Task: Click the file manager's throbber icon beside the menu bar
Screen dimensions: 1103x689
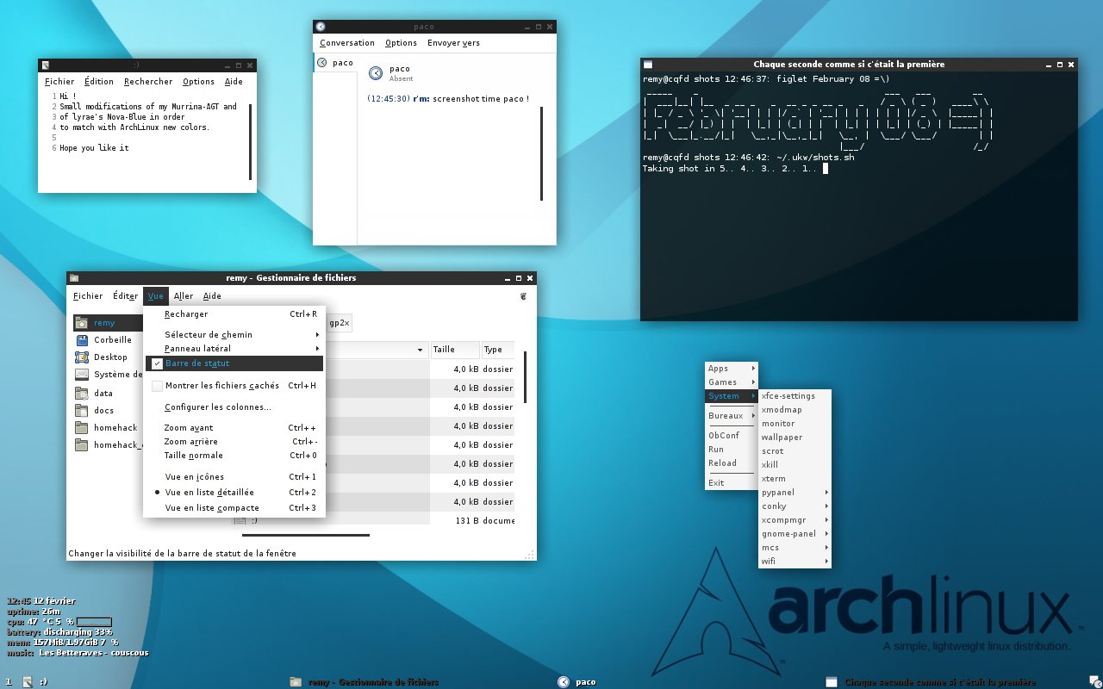Action: (x=522, y=296)
